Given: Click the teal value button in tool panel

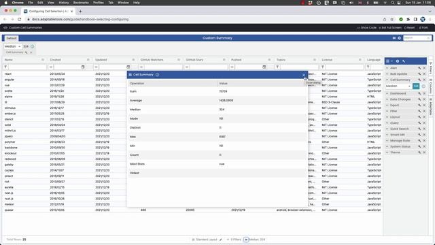Looking at the screenshot, I should coord(416,86).
